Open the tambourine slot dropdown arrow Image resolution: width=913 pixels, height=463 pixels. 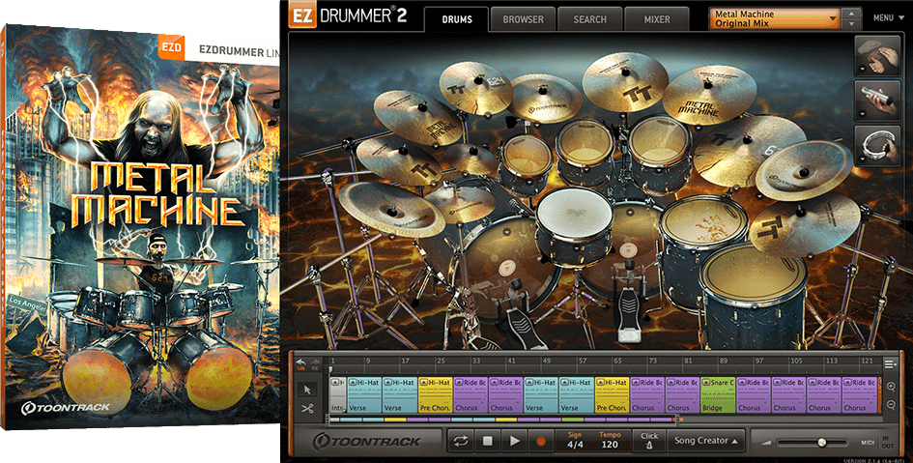861,159
